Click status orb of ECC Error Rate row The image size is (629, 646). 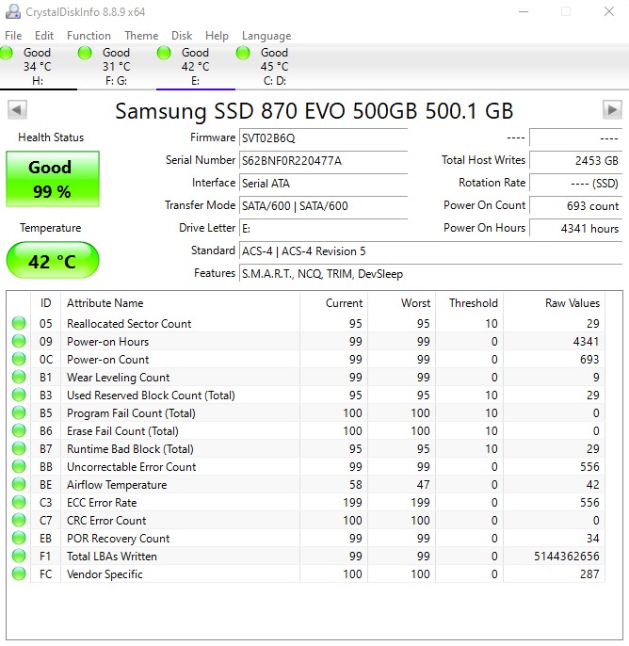(19, 503)
